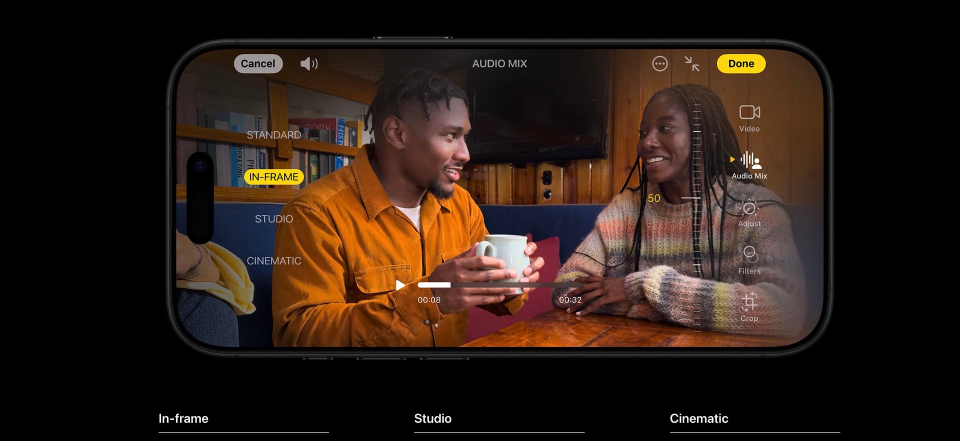Collapse full screen with the inward arrows icon
Screen dimensions: 960x441
point(691,63)
